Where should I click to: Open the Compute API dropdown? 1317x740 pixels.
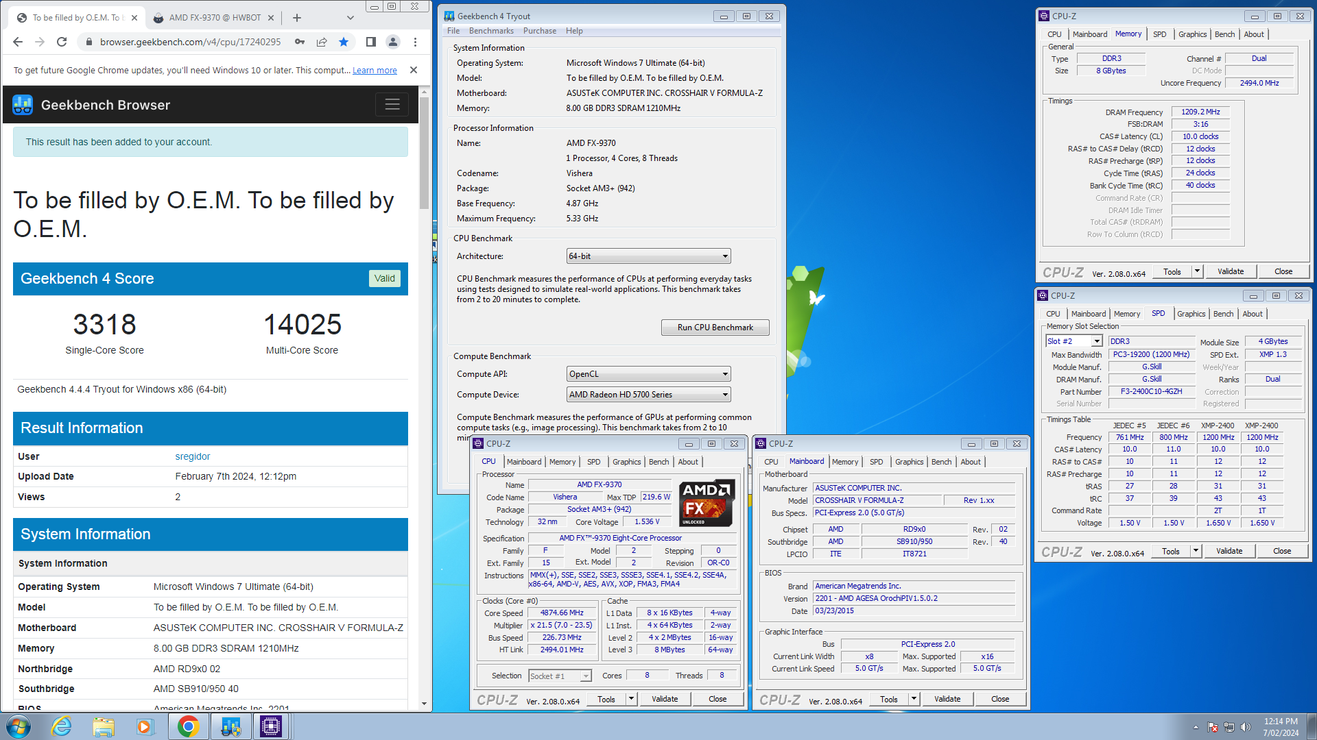(x=648, y=374)
